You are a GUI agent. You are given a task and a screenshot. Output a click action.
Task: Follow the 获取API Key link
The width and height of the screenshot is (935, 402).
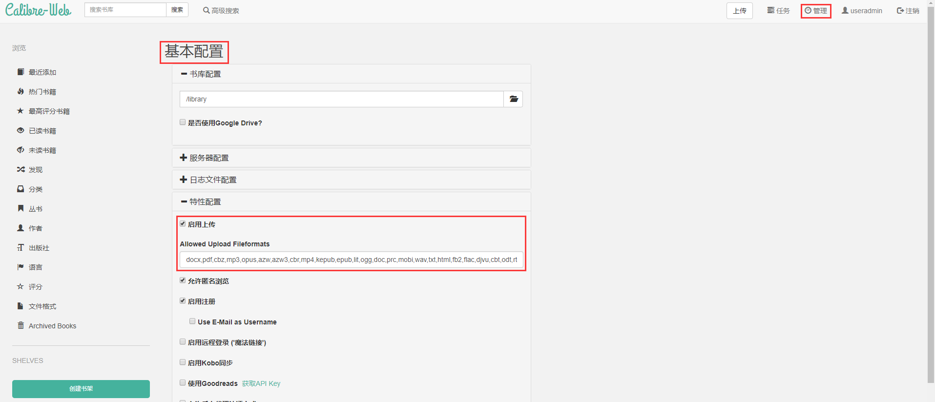[x=261, y=383]
